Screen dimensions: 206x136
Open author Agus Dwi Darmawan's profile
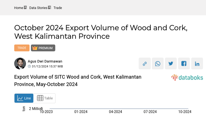(x=45, y=61)
